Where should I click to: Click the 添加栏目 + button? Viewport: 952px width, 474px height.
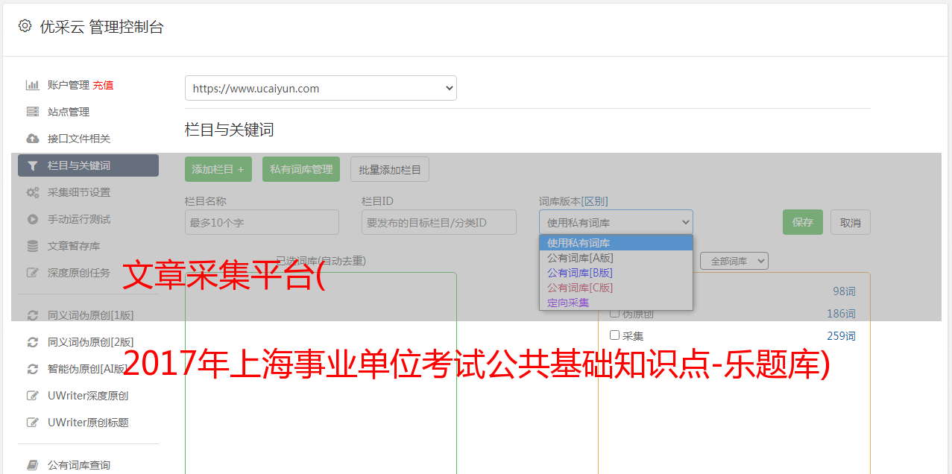218,169
